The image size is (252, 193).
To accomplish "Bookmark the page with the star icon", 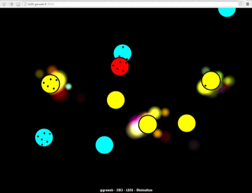I will coord(240,4).
